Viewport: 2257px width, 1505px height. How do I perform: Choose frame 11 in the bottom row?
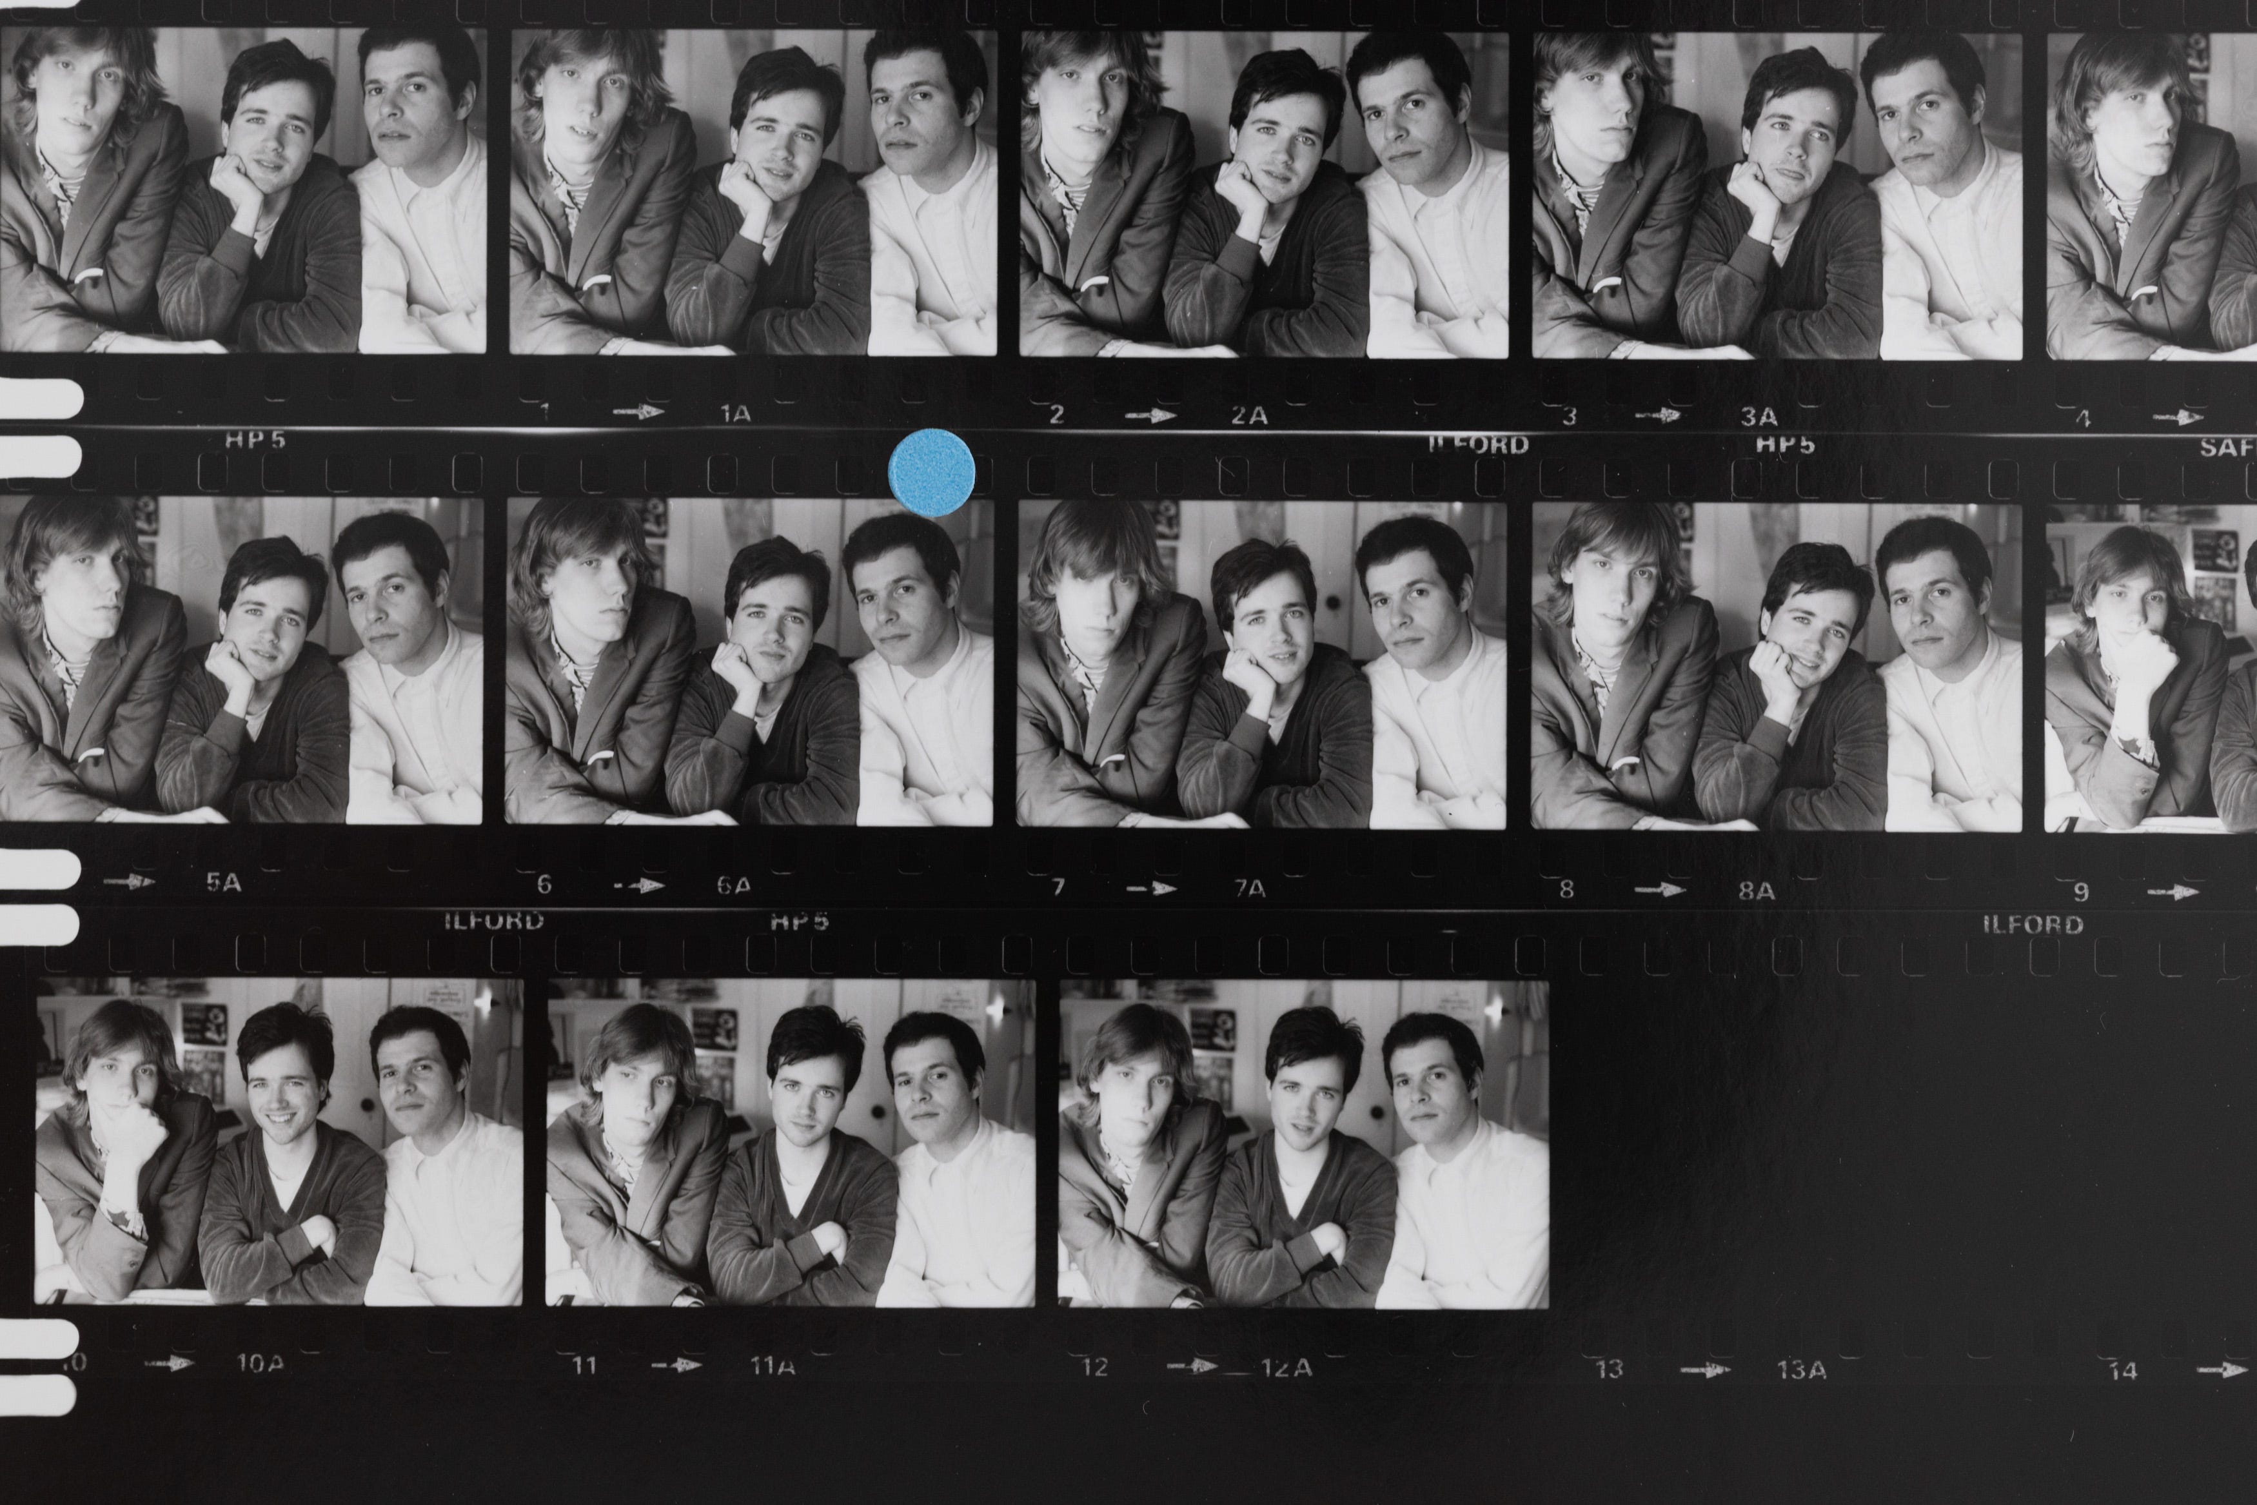(x=791, y=1142)
